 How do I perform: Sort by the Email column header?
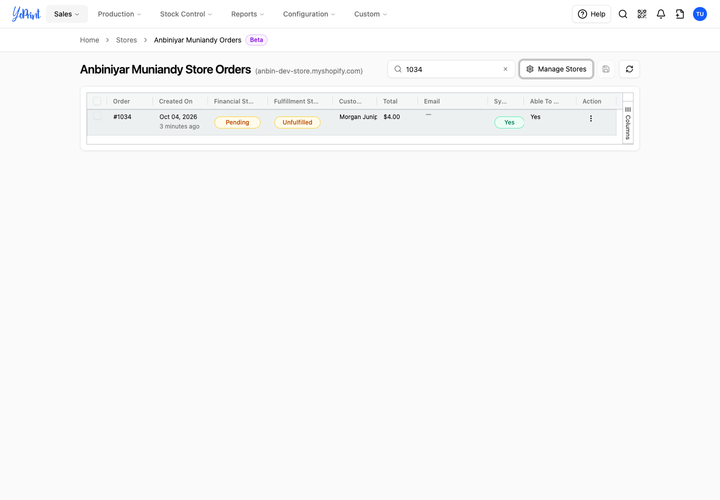tap(432, 101)
